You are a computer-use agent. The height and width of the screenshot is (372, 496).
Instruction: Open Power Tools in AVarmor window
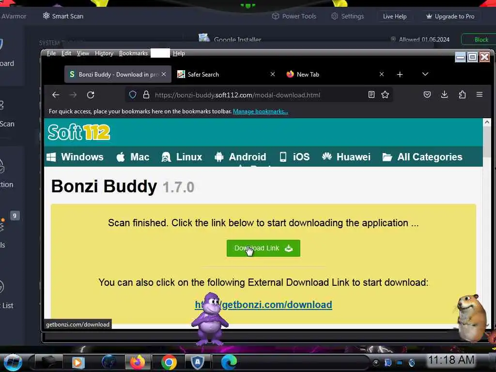(294, 16)
